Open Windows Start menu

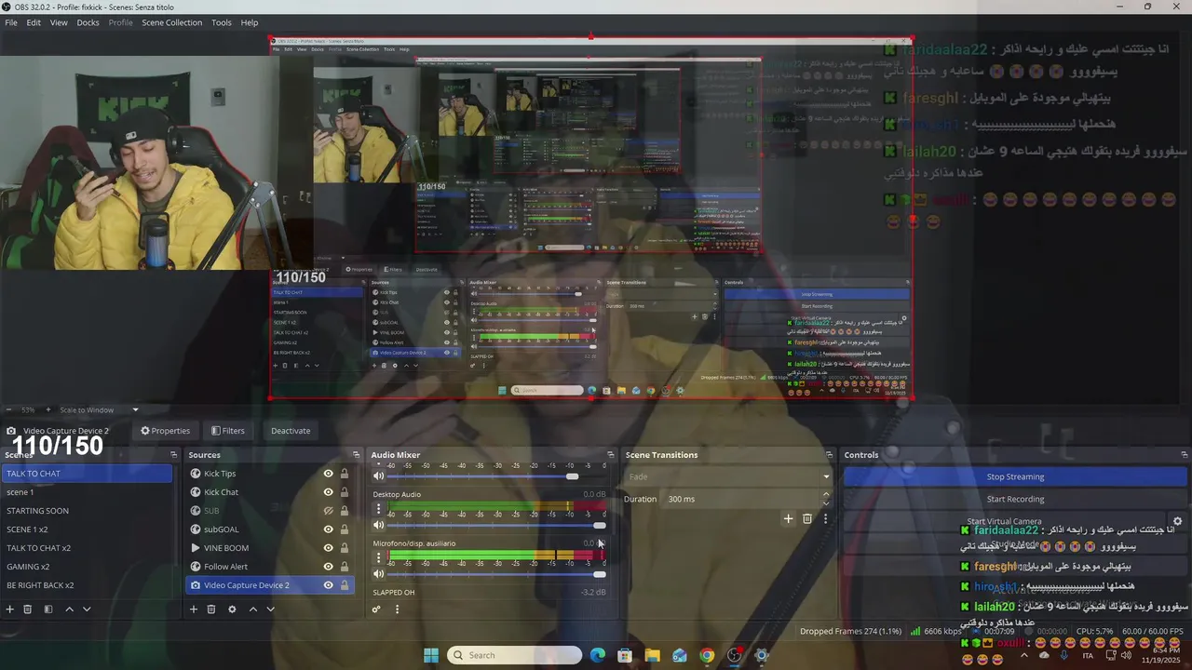[431, 655]
